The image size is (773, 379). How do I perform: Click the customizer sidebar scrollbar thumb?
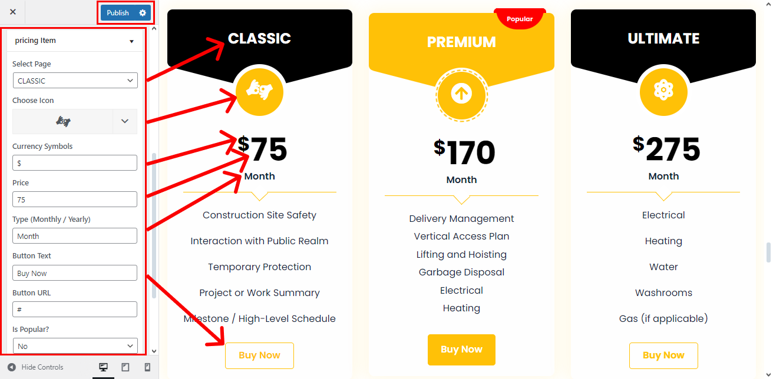pyautogui.click(x=154, y=224)
